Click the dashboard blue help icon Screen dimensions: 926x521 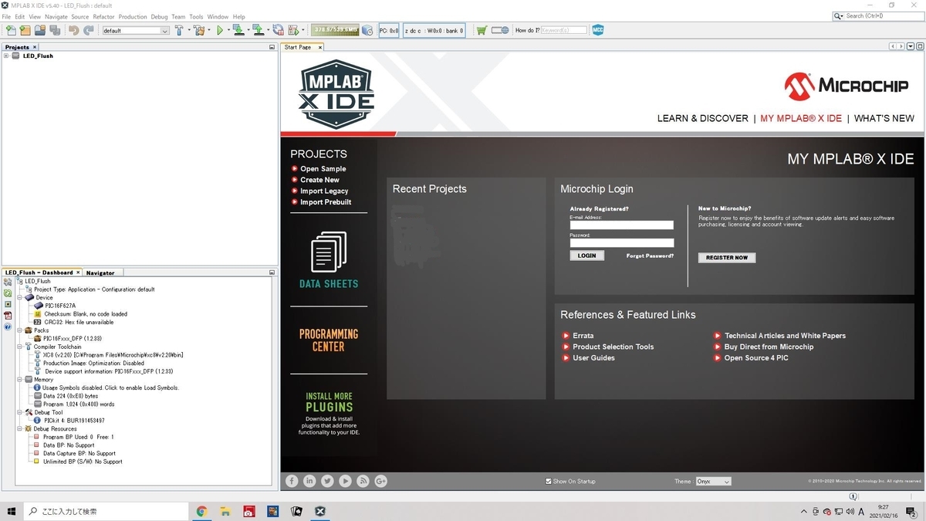[x=8, y=327]
